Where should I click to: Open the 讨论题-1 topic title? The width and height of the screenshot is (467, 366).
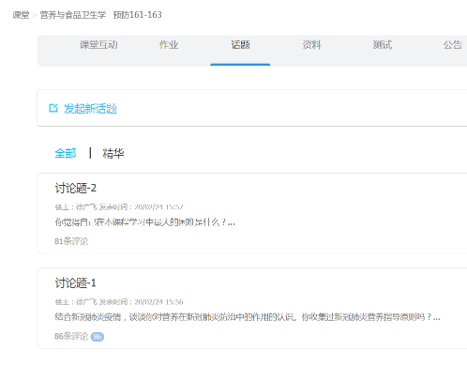point(75,283)
